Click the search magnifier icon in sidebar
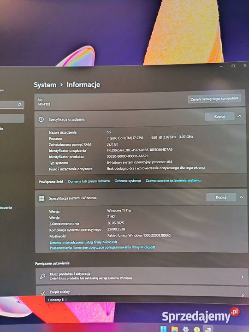This screenshot has height=332, width=249. click(20, 105)
